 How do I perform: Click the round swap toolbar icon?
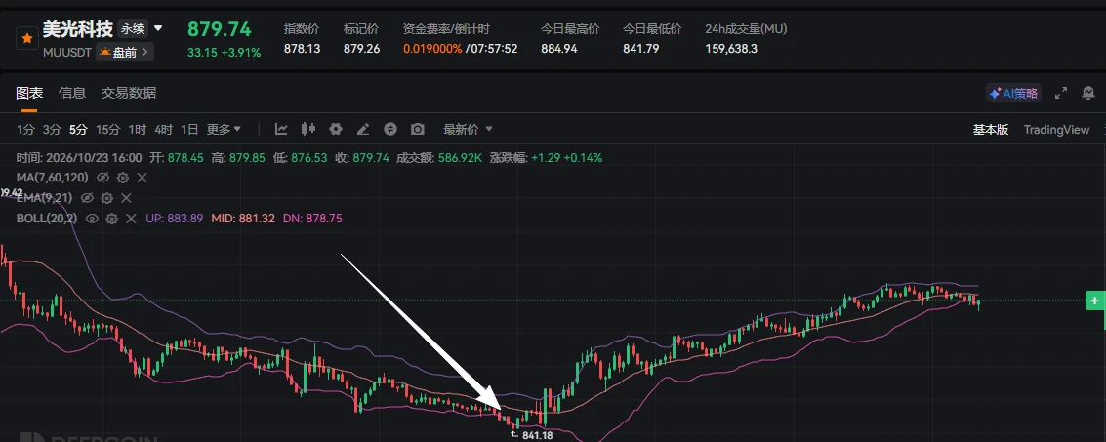(x=390, y=129)
